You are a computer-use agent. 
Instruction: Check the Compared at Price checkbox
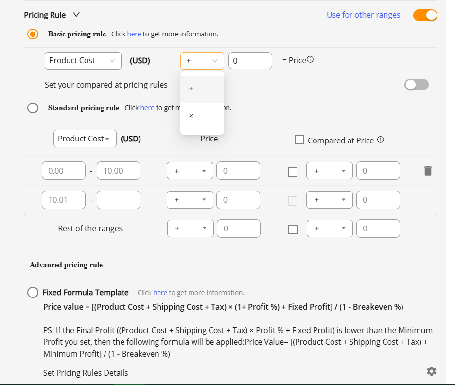299,140
